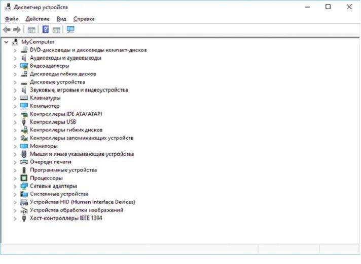Click the Мыши mouse icon
Viewport: 361px width, 264px height.
tap(24, 154)
